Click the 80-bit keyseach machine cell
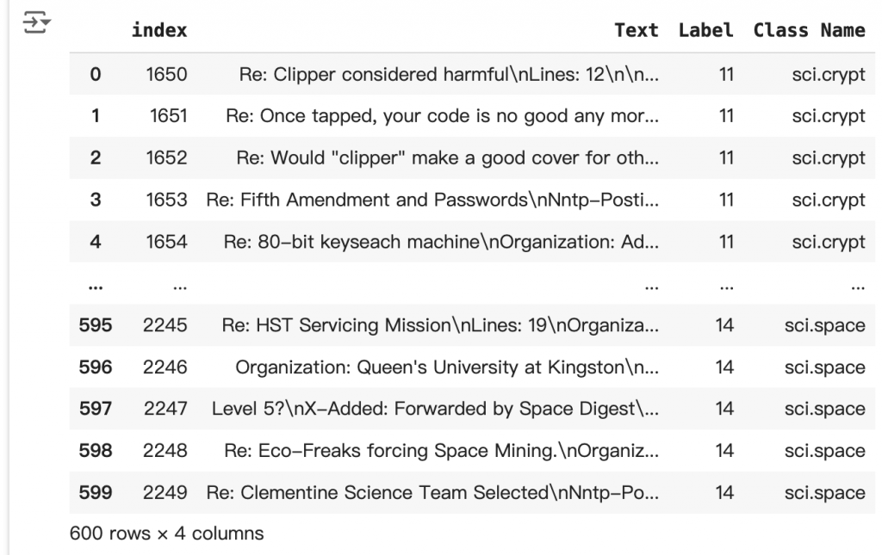This screenshot has height=555, width=882. pyautogui.click(x=441, y=242)
